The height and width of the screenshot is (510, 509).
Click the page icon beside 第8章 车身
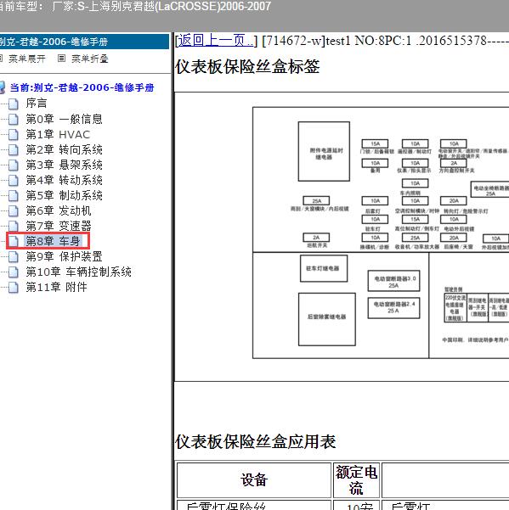14,241
